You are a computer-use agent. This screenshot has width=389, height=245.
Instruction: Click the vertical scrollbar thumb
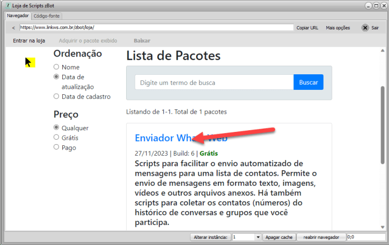click(382, 125)
